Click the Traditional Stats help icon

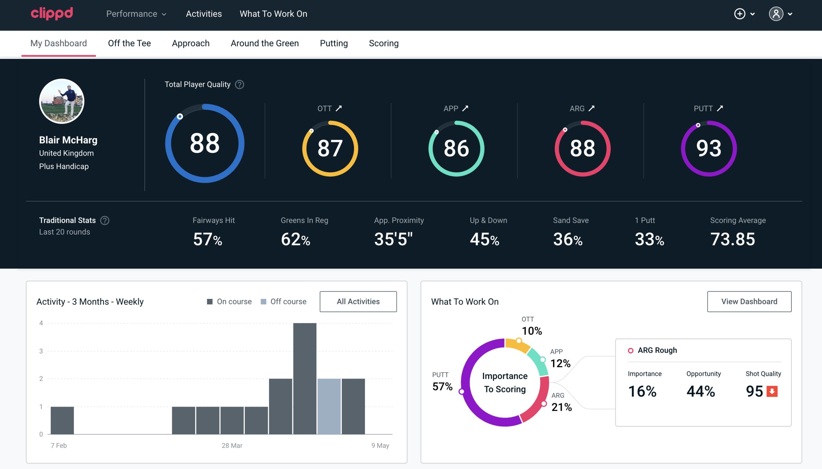(x=104, y=220)
